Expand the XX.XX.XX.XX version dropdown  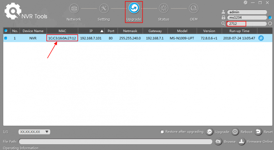34,132
